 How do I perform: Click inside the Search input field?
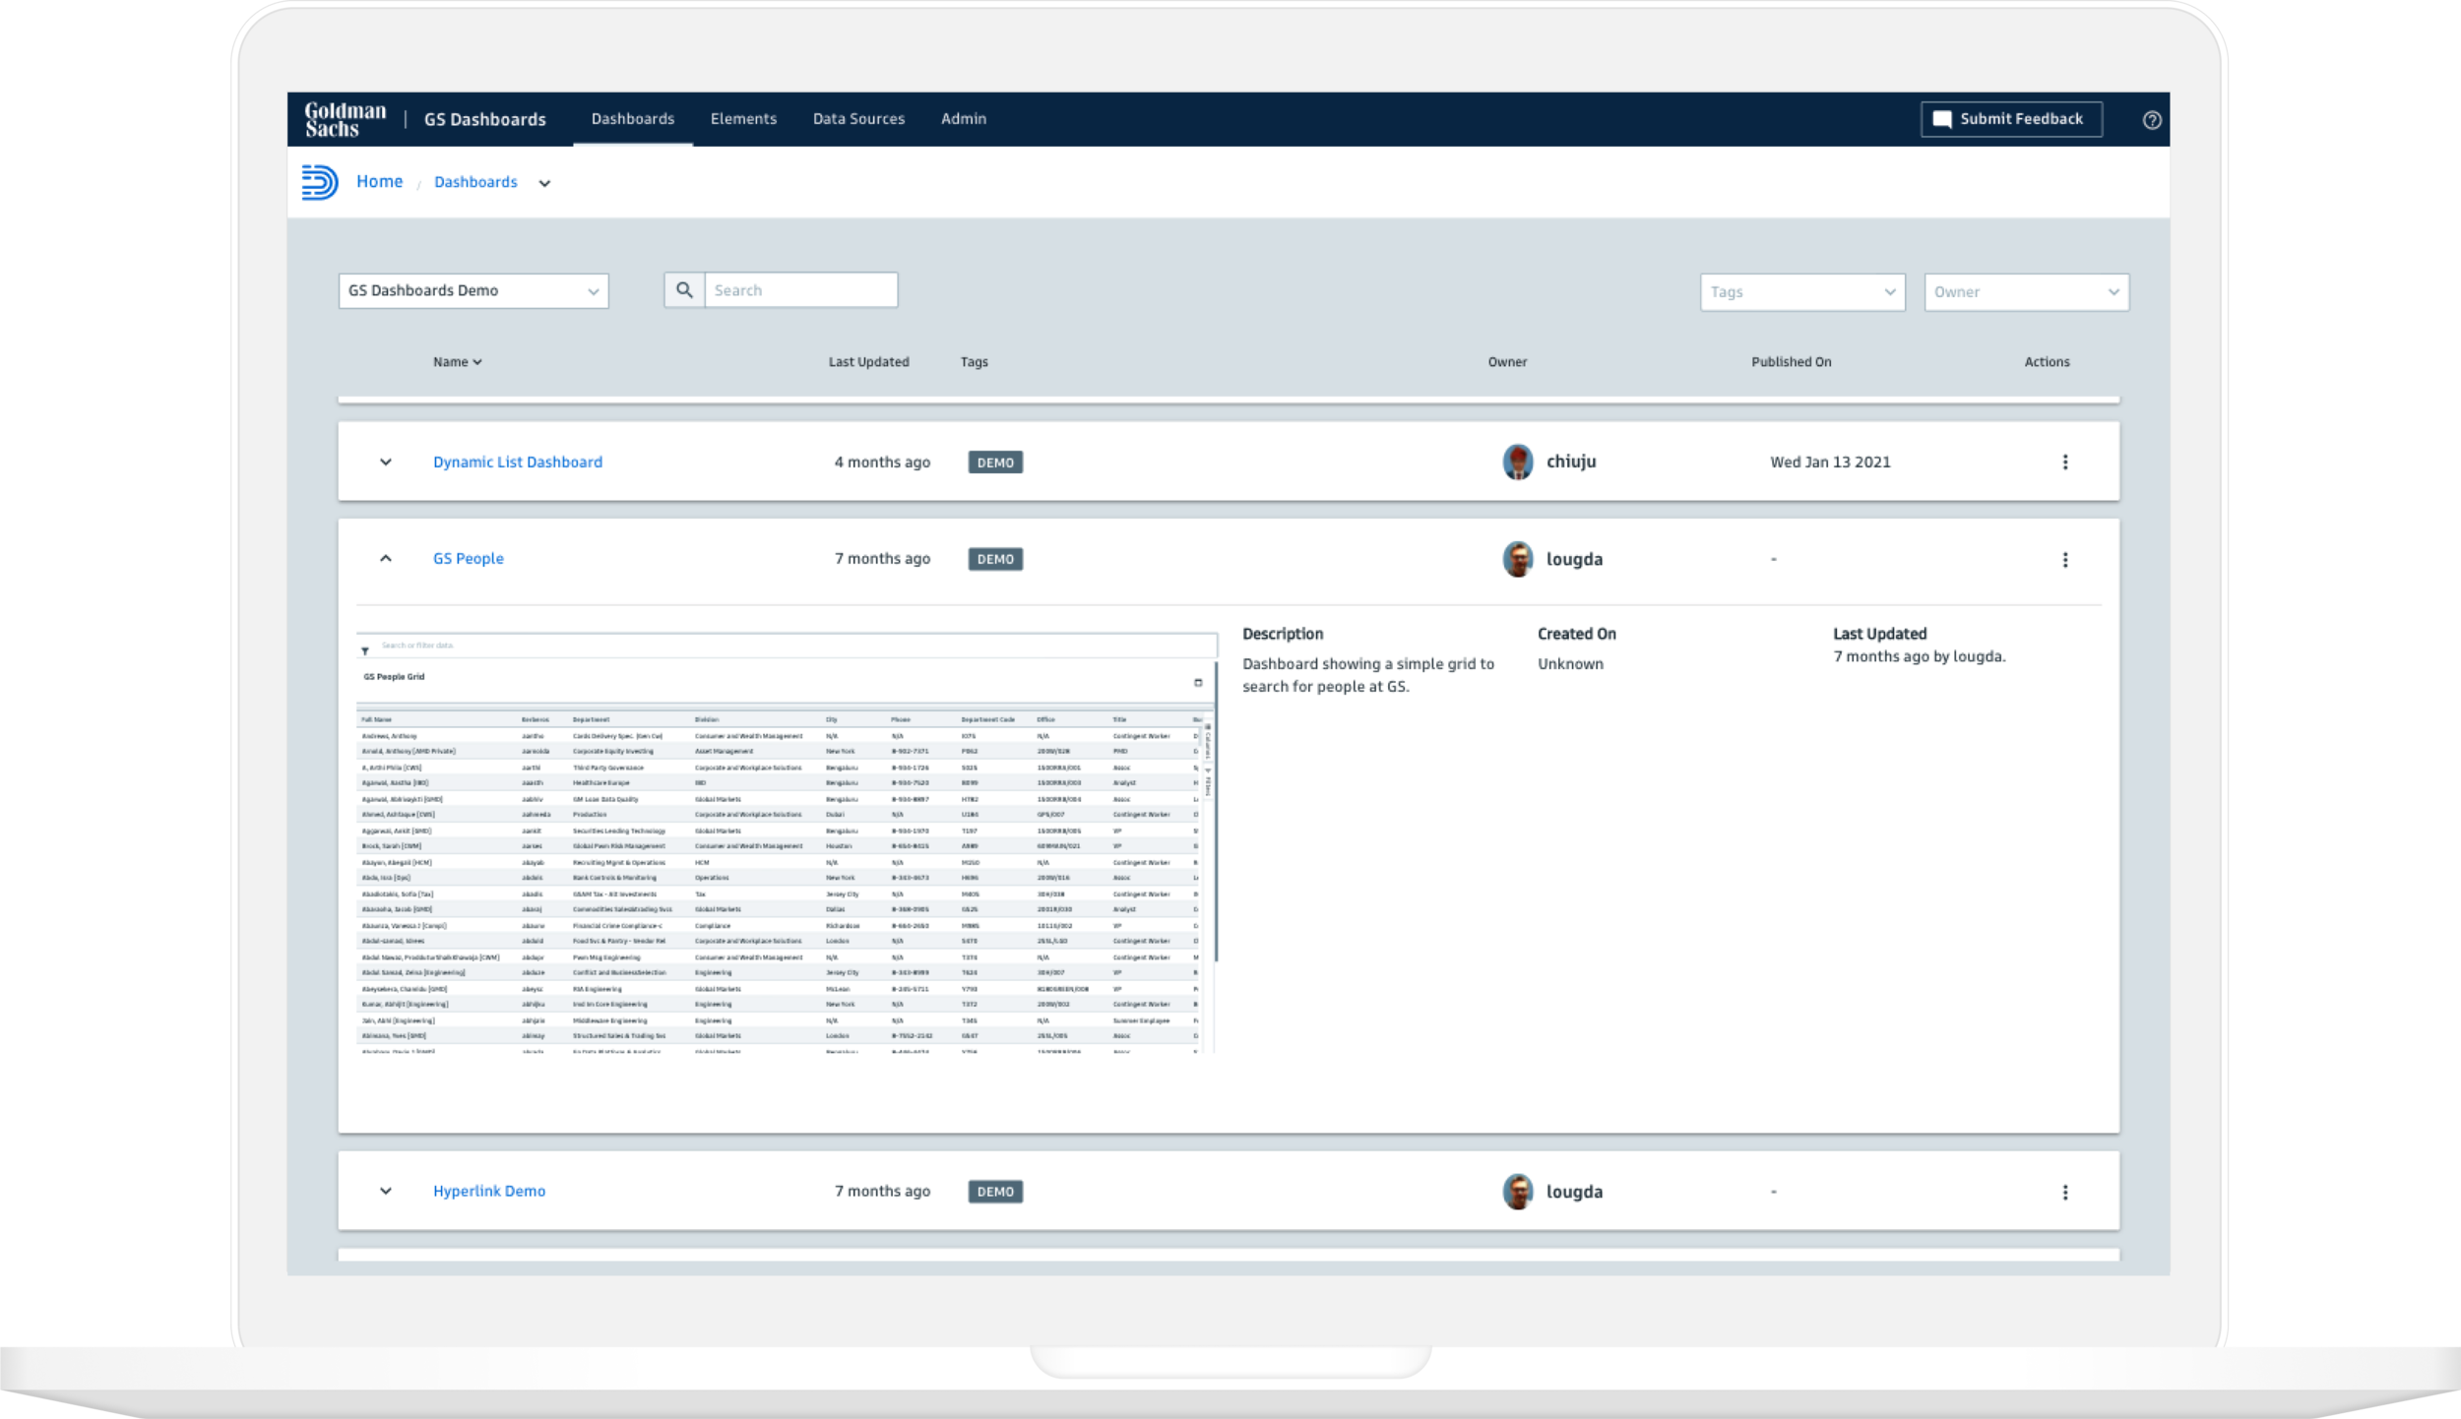[797, 289]
